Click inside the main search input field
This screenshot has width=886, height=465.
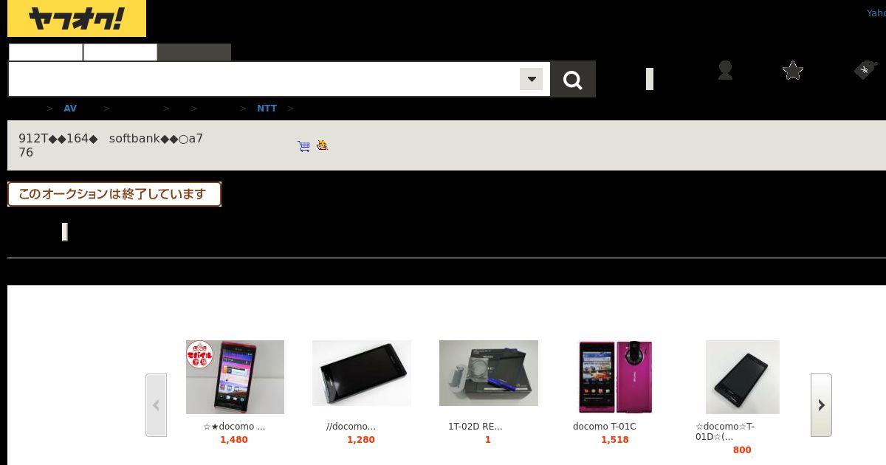click(x=264, y=79)
